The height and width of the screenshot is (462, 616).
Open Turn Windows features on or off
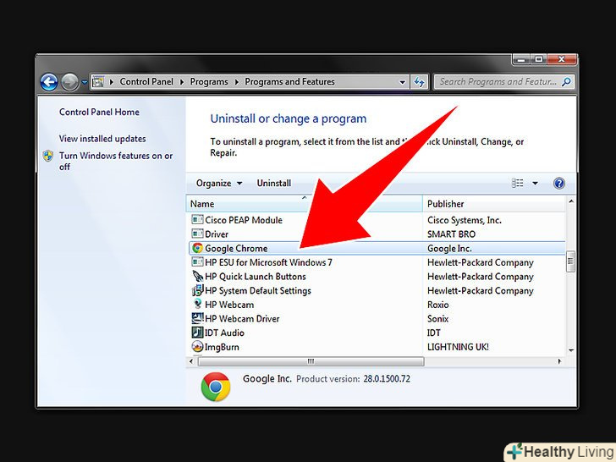coord(116,161)
